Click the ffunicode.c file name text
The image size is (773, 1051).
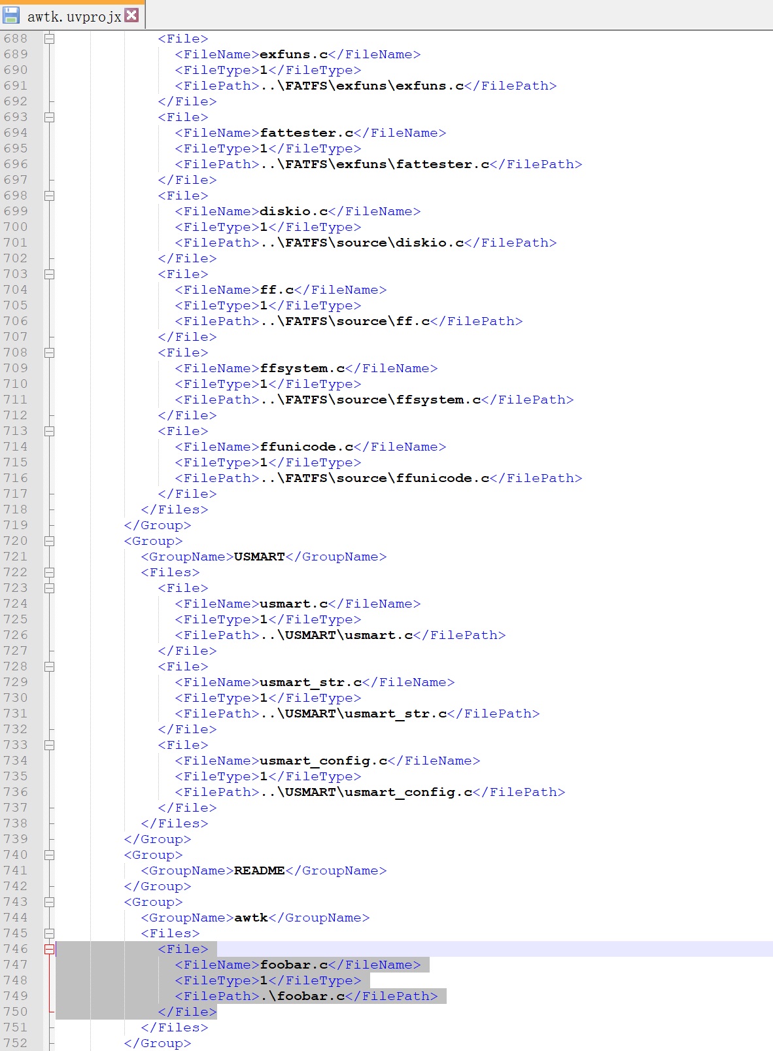(307, 447)
